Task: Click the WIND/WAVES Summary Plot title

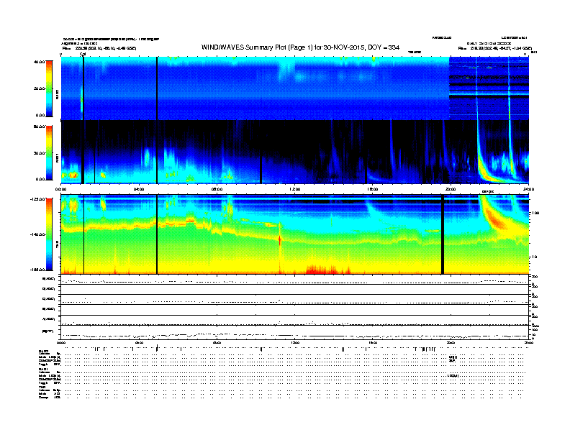Action: [300, 47]
